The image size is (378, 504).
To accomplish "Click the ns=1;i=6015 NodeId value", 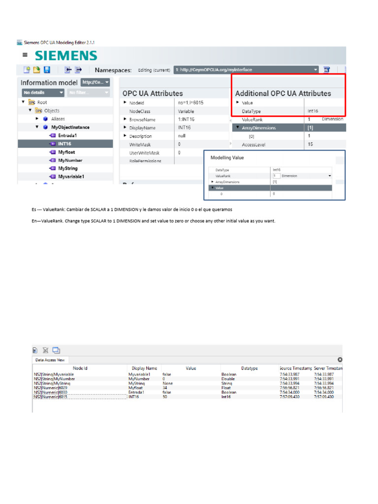I will pos(190,102).
